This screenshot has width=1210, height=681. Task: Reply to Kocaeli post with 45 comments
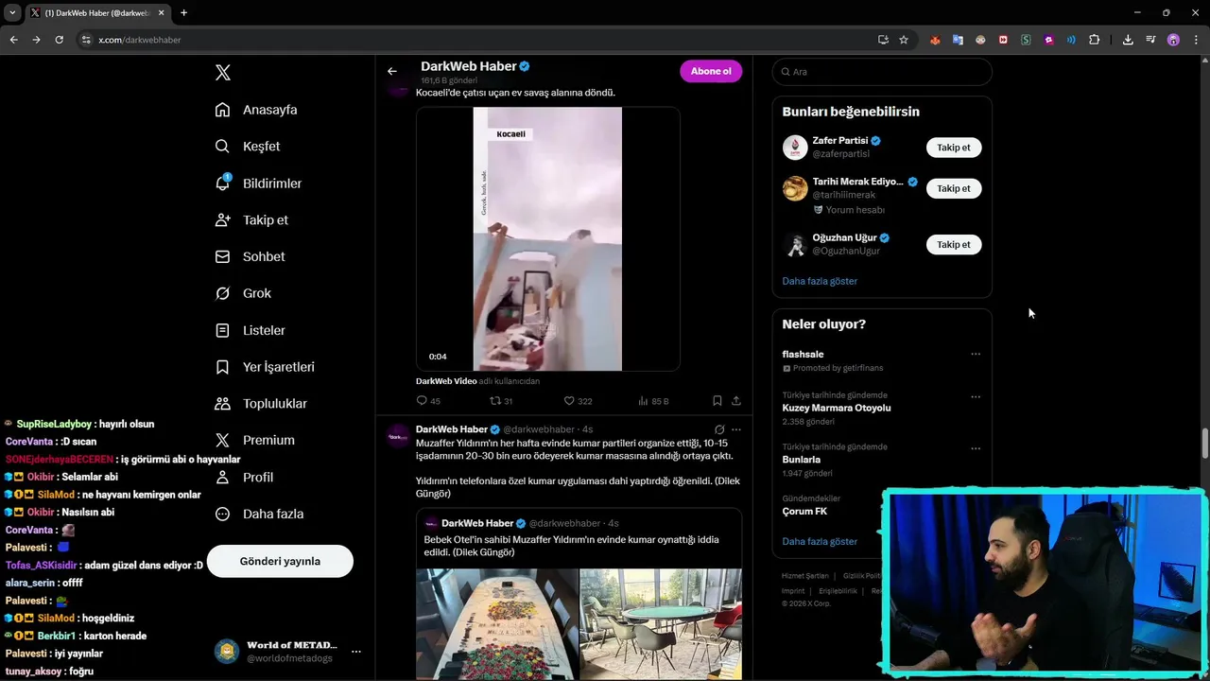428,401
